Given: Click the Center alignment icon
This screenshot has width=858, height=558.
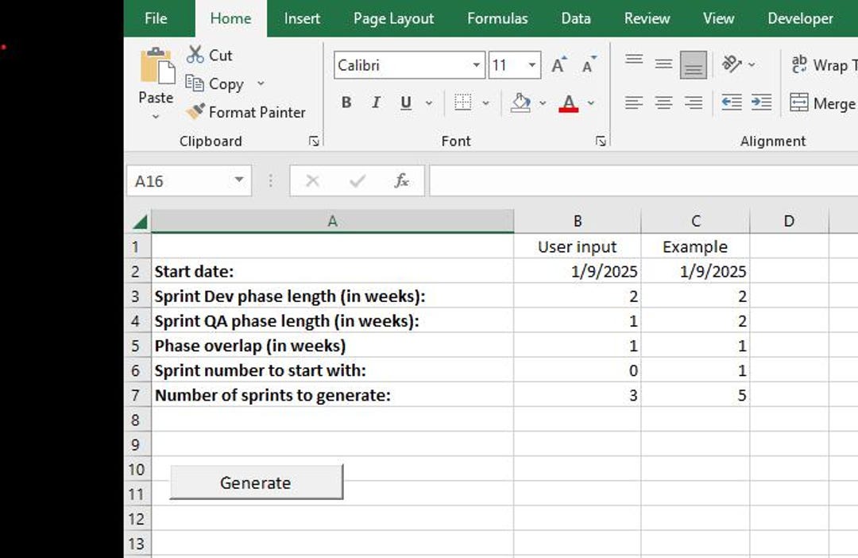Looking at the screenshot, I should (663, 103).
